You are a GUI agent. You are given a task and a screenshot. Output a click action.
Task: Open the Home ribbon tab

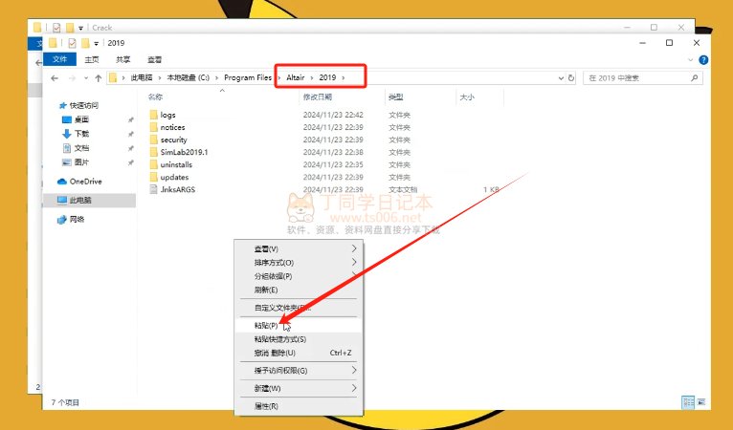(x=92, y=59)
